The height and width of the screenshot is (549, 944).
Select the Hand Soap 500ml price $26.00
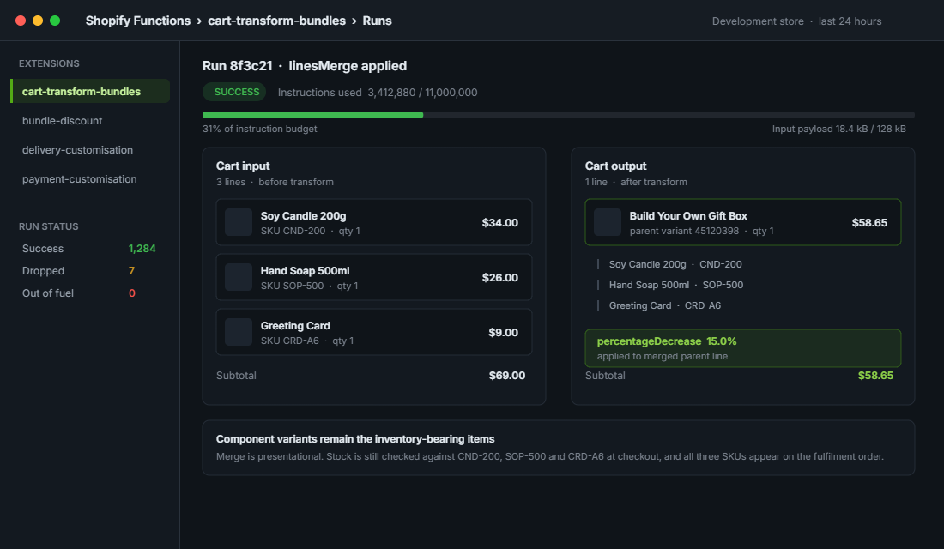coord(499,278)
